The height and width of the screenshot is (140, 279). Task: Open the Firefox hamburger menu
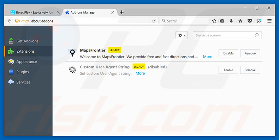point(269,21)
